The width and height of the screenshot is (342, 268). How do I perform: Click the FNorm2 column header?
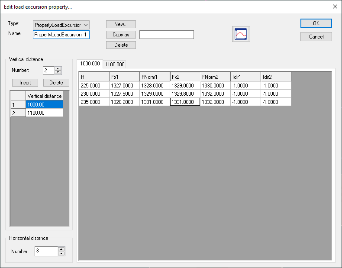[x=215, y=77]
